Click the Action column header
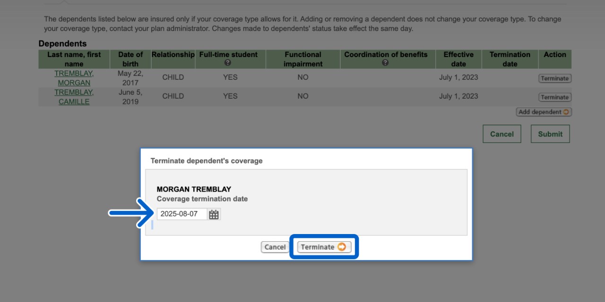The image size is (605, 302). [x=554, y=55]
